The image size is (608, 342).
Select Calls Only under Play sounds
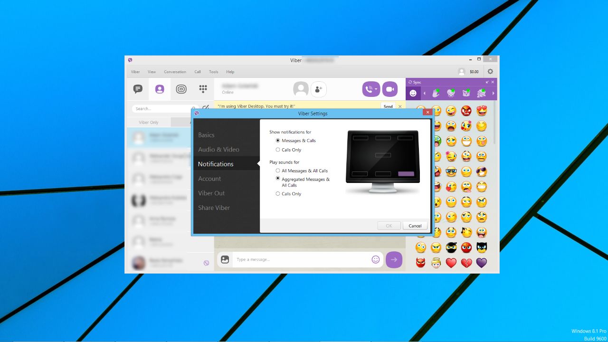click(x=278, y=194)
